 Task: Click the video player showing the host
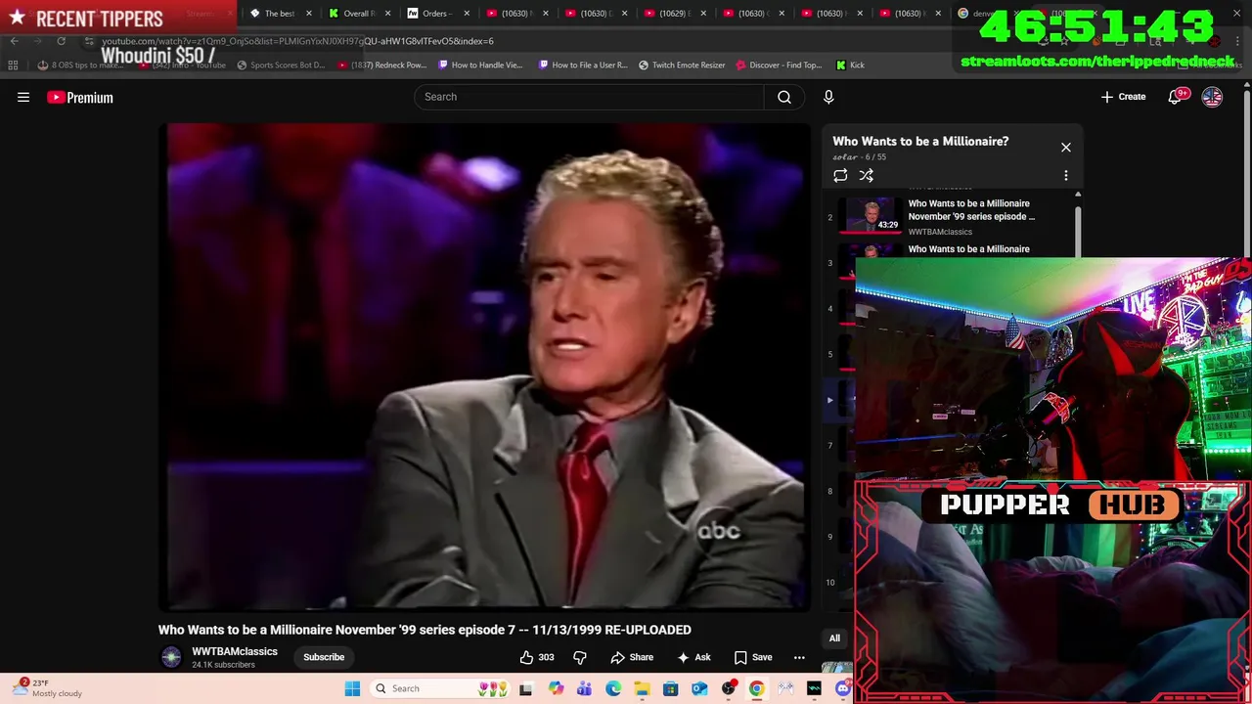point(485,367)
